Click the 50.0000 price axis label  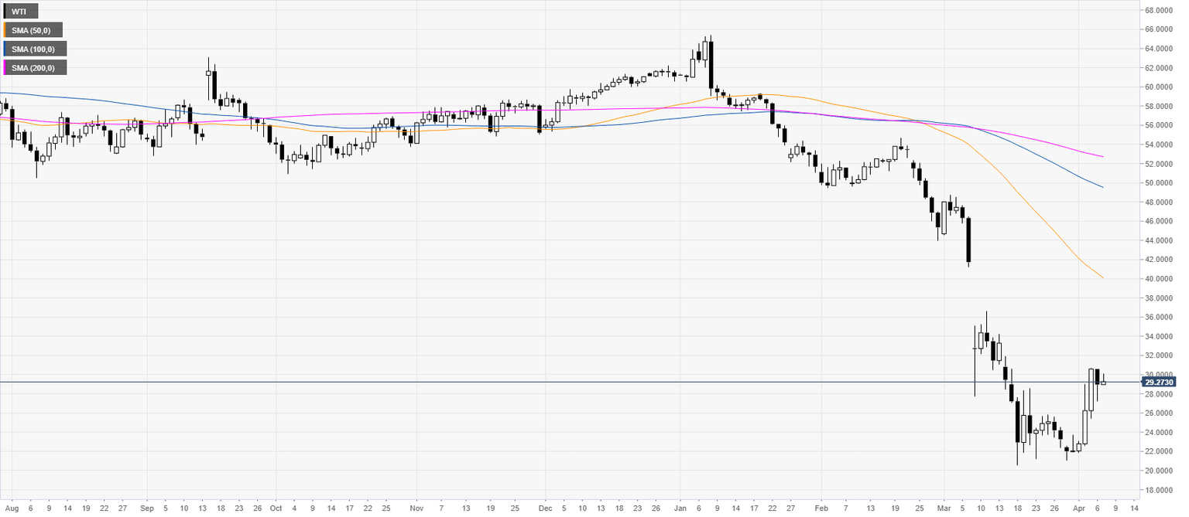[1159, 183]
